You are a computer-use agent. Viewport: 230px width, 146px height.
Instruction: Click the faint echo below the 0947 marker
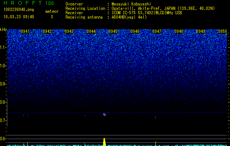click(156, 117)
